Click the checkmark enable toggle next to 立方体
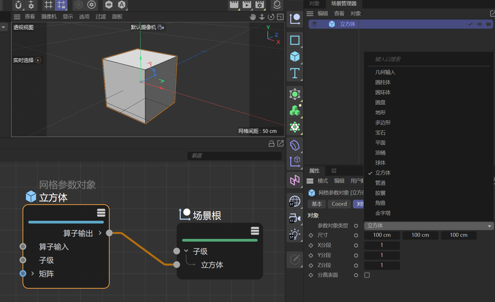This screenshot has height=302, width=495. pos(470,24)
